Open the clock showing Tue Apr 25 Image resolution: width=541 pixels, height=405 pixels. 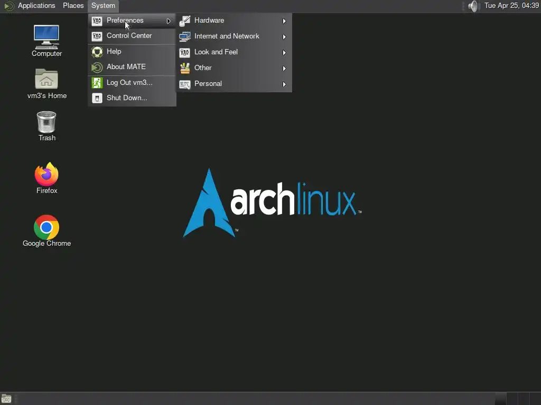click(511, 5)
